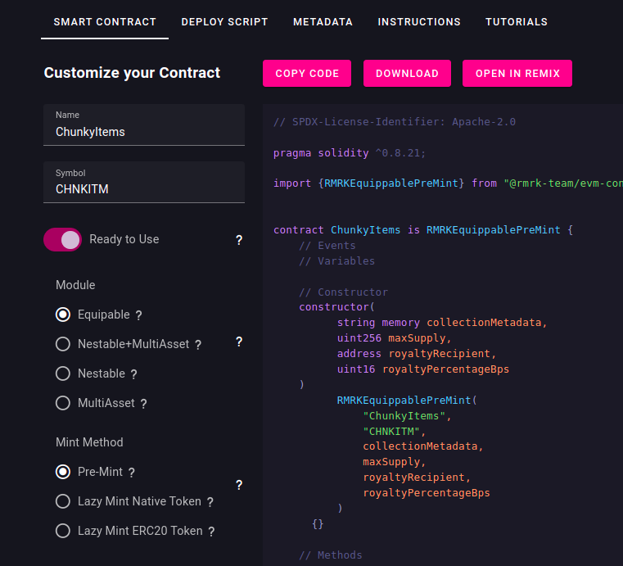
Task: Choose Lazy Mint Native Token method
Action: click(63, 501)
